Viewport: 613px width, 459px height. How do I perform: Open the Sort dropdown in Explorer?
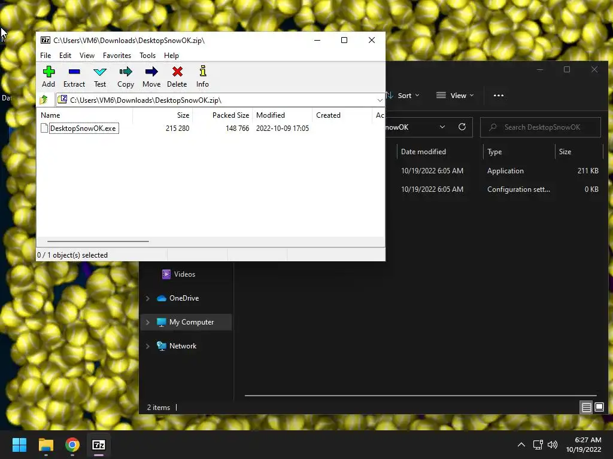click(403, 95)
